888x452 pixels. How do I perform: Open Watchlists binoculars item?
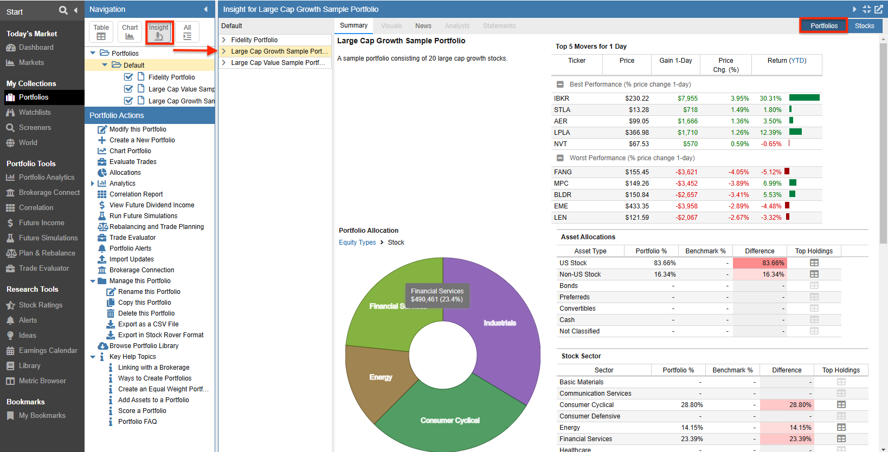click(x=35, y=113)
